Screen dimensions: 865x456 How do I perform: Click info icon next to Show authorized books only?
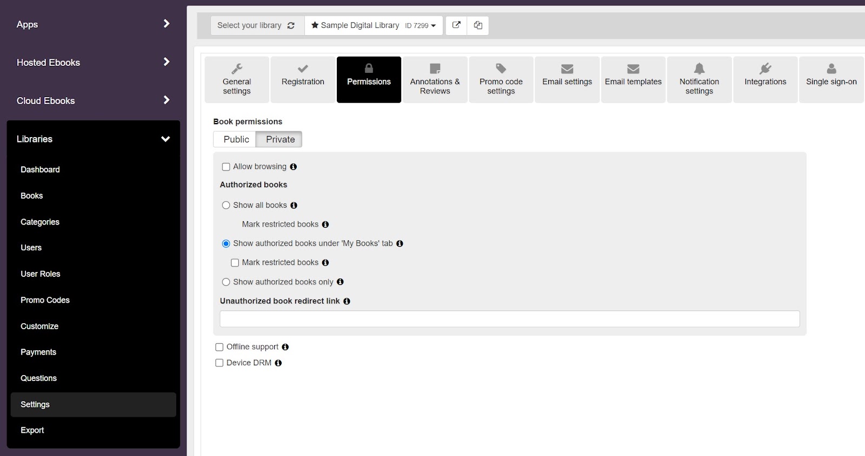tap(340, 282)
